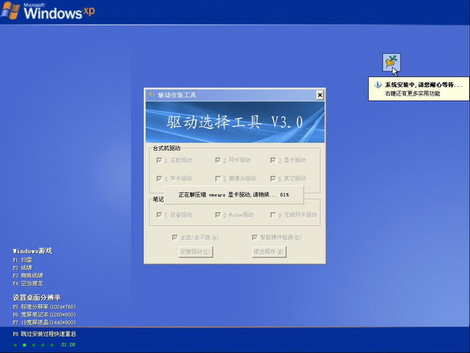Click the 退出程序 button

point(268,252)
